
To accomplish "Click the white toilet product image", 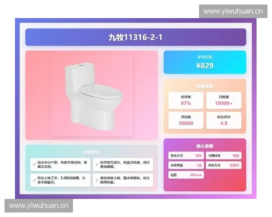I will click(92, 95).
